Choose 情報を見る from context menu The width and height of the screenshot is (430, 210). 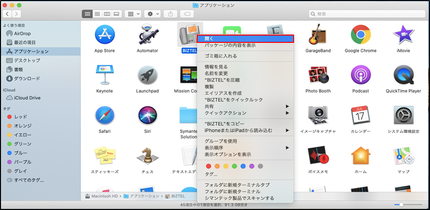245,67
